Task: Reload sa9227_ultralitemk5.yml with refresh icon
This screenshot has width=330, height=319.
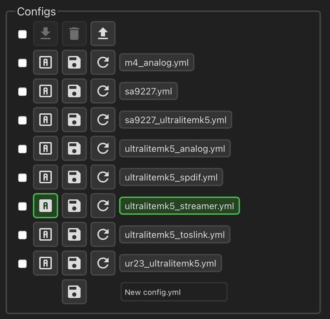Action: coord(103,120)
